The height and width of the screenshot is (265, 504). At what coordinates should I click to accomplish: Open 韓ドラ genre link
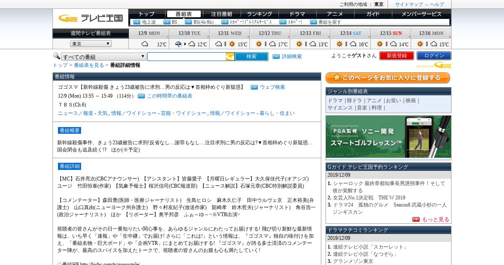[354, 101]
